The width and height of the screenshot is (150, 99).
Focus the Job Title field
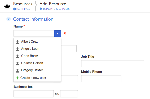[113, 64]
